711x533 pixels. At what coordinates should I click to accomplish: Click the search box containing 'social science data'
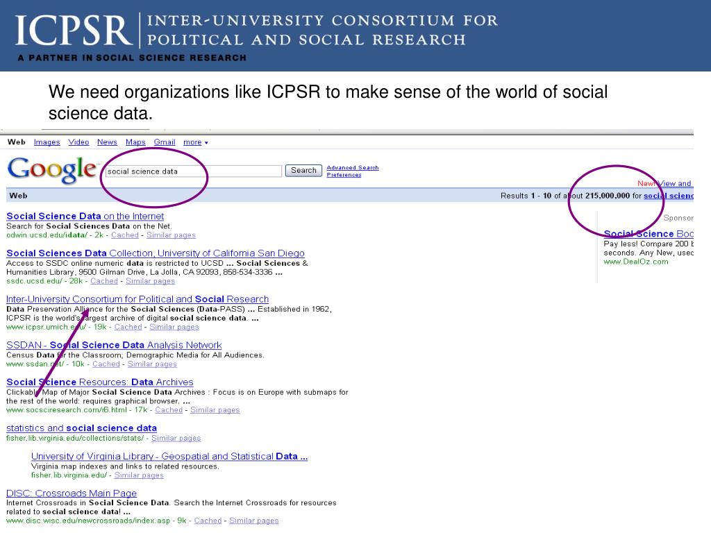[194, 171]
